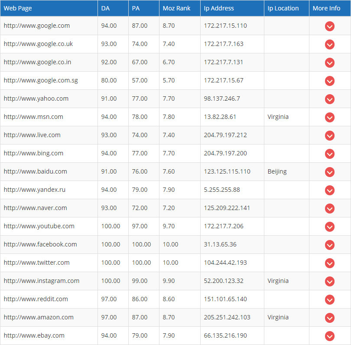Click the Ip Address column header
The width and height of the screenshot is (351, 345).
click(x=232, y=8)
